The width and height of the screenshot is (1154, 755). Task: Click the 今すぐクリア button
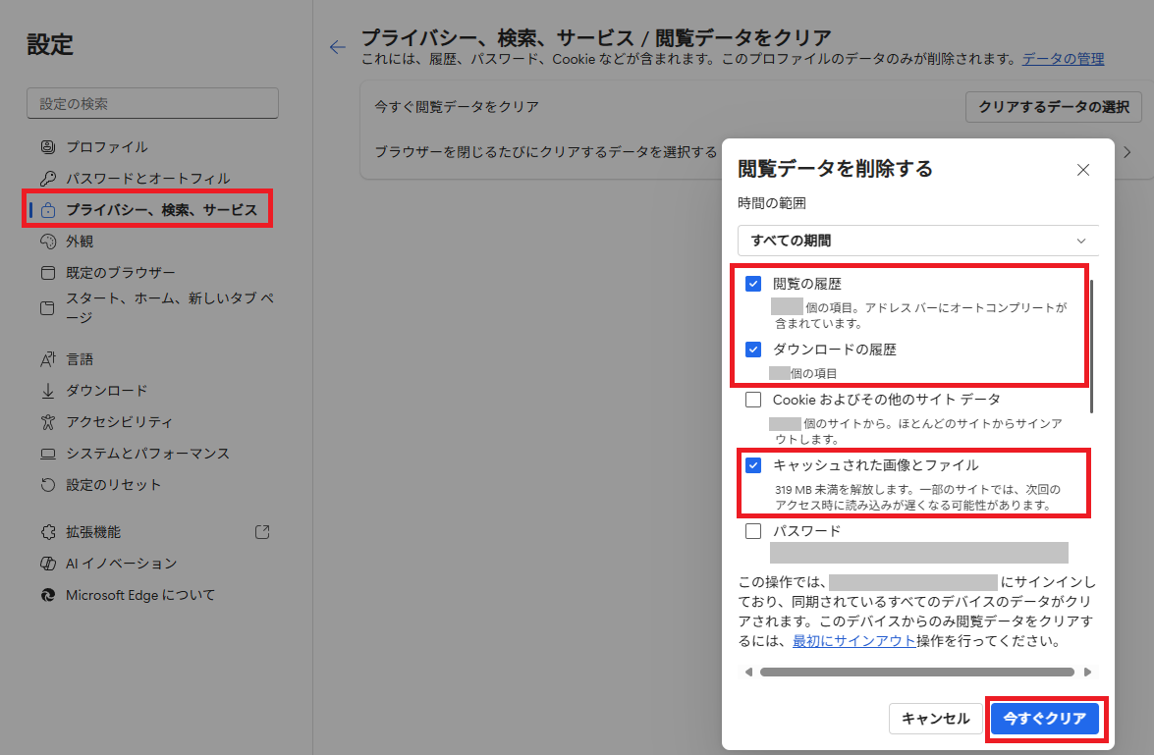coord(1044,719)
